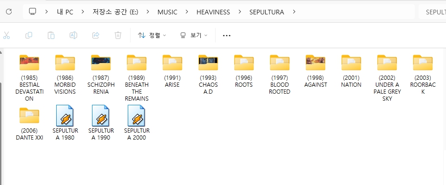Select the (1996) ROOTS folder icon

coord(244,63)
